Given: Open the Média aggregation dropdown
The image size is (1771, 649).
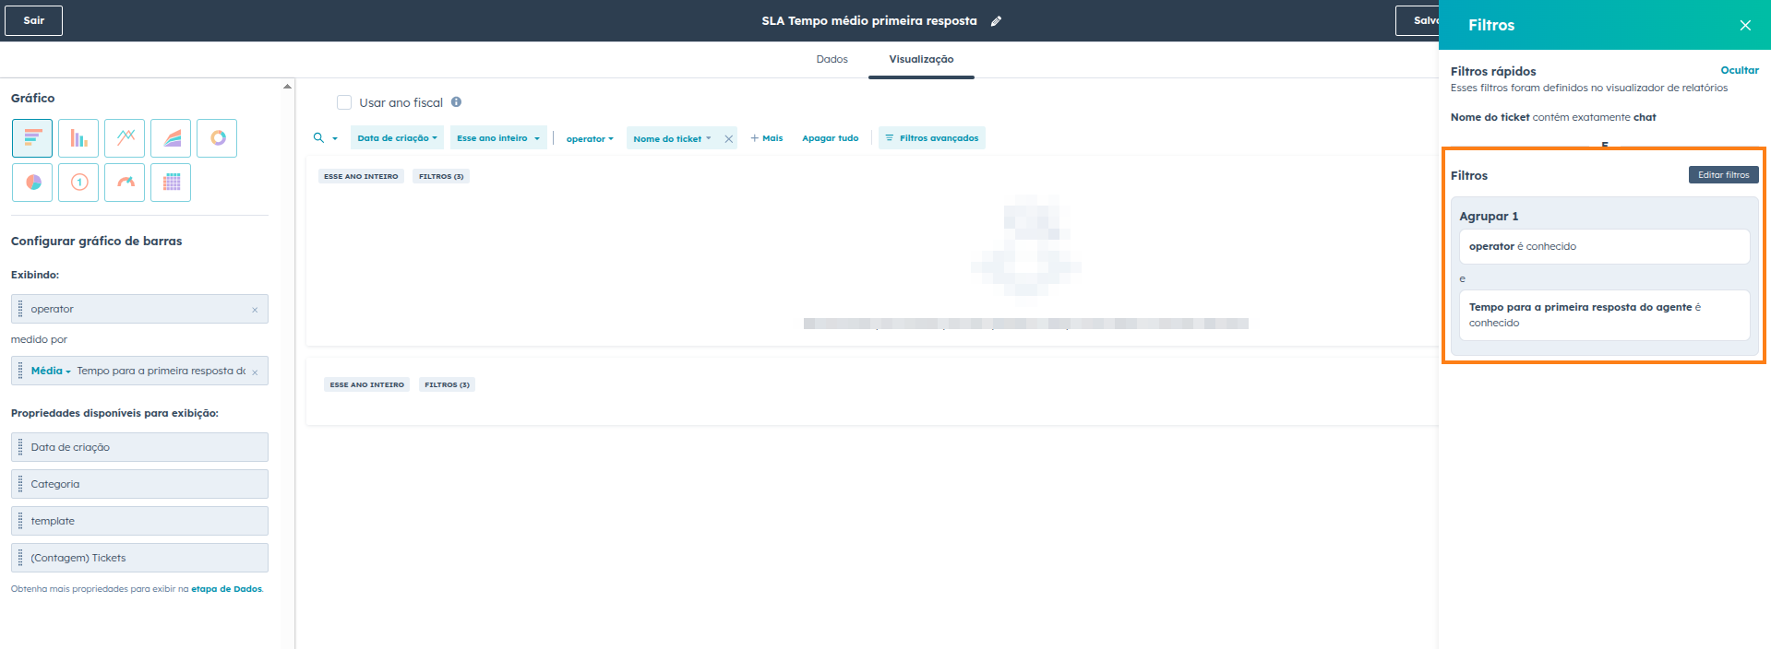Looking at the screenshot, I should [x=51, y=371].
